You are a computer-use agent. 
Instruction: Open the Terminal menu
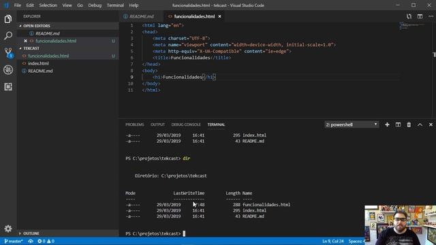coord(115,5)
